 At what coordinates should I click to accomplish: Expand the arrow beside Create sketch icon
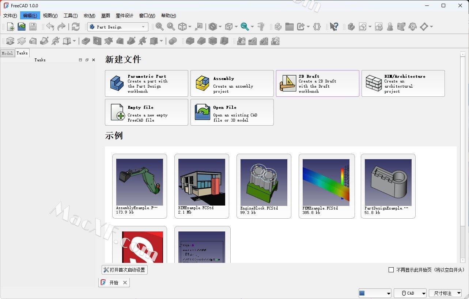point(370,27)
